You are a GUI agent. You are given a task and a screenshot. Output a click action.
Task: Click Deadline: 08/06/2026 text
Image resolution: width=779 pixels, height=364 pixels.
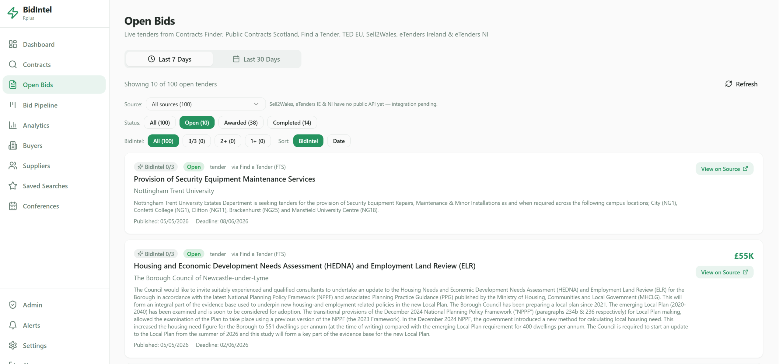(x=222, y=221)
